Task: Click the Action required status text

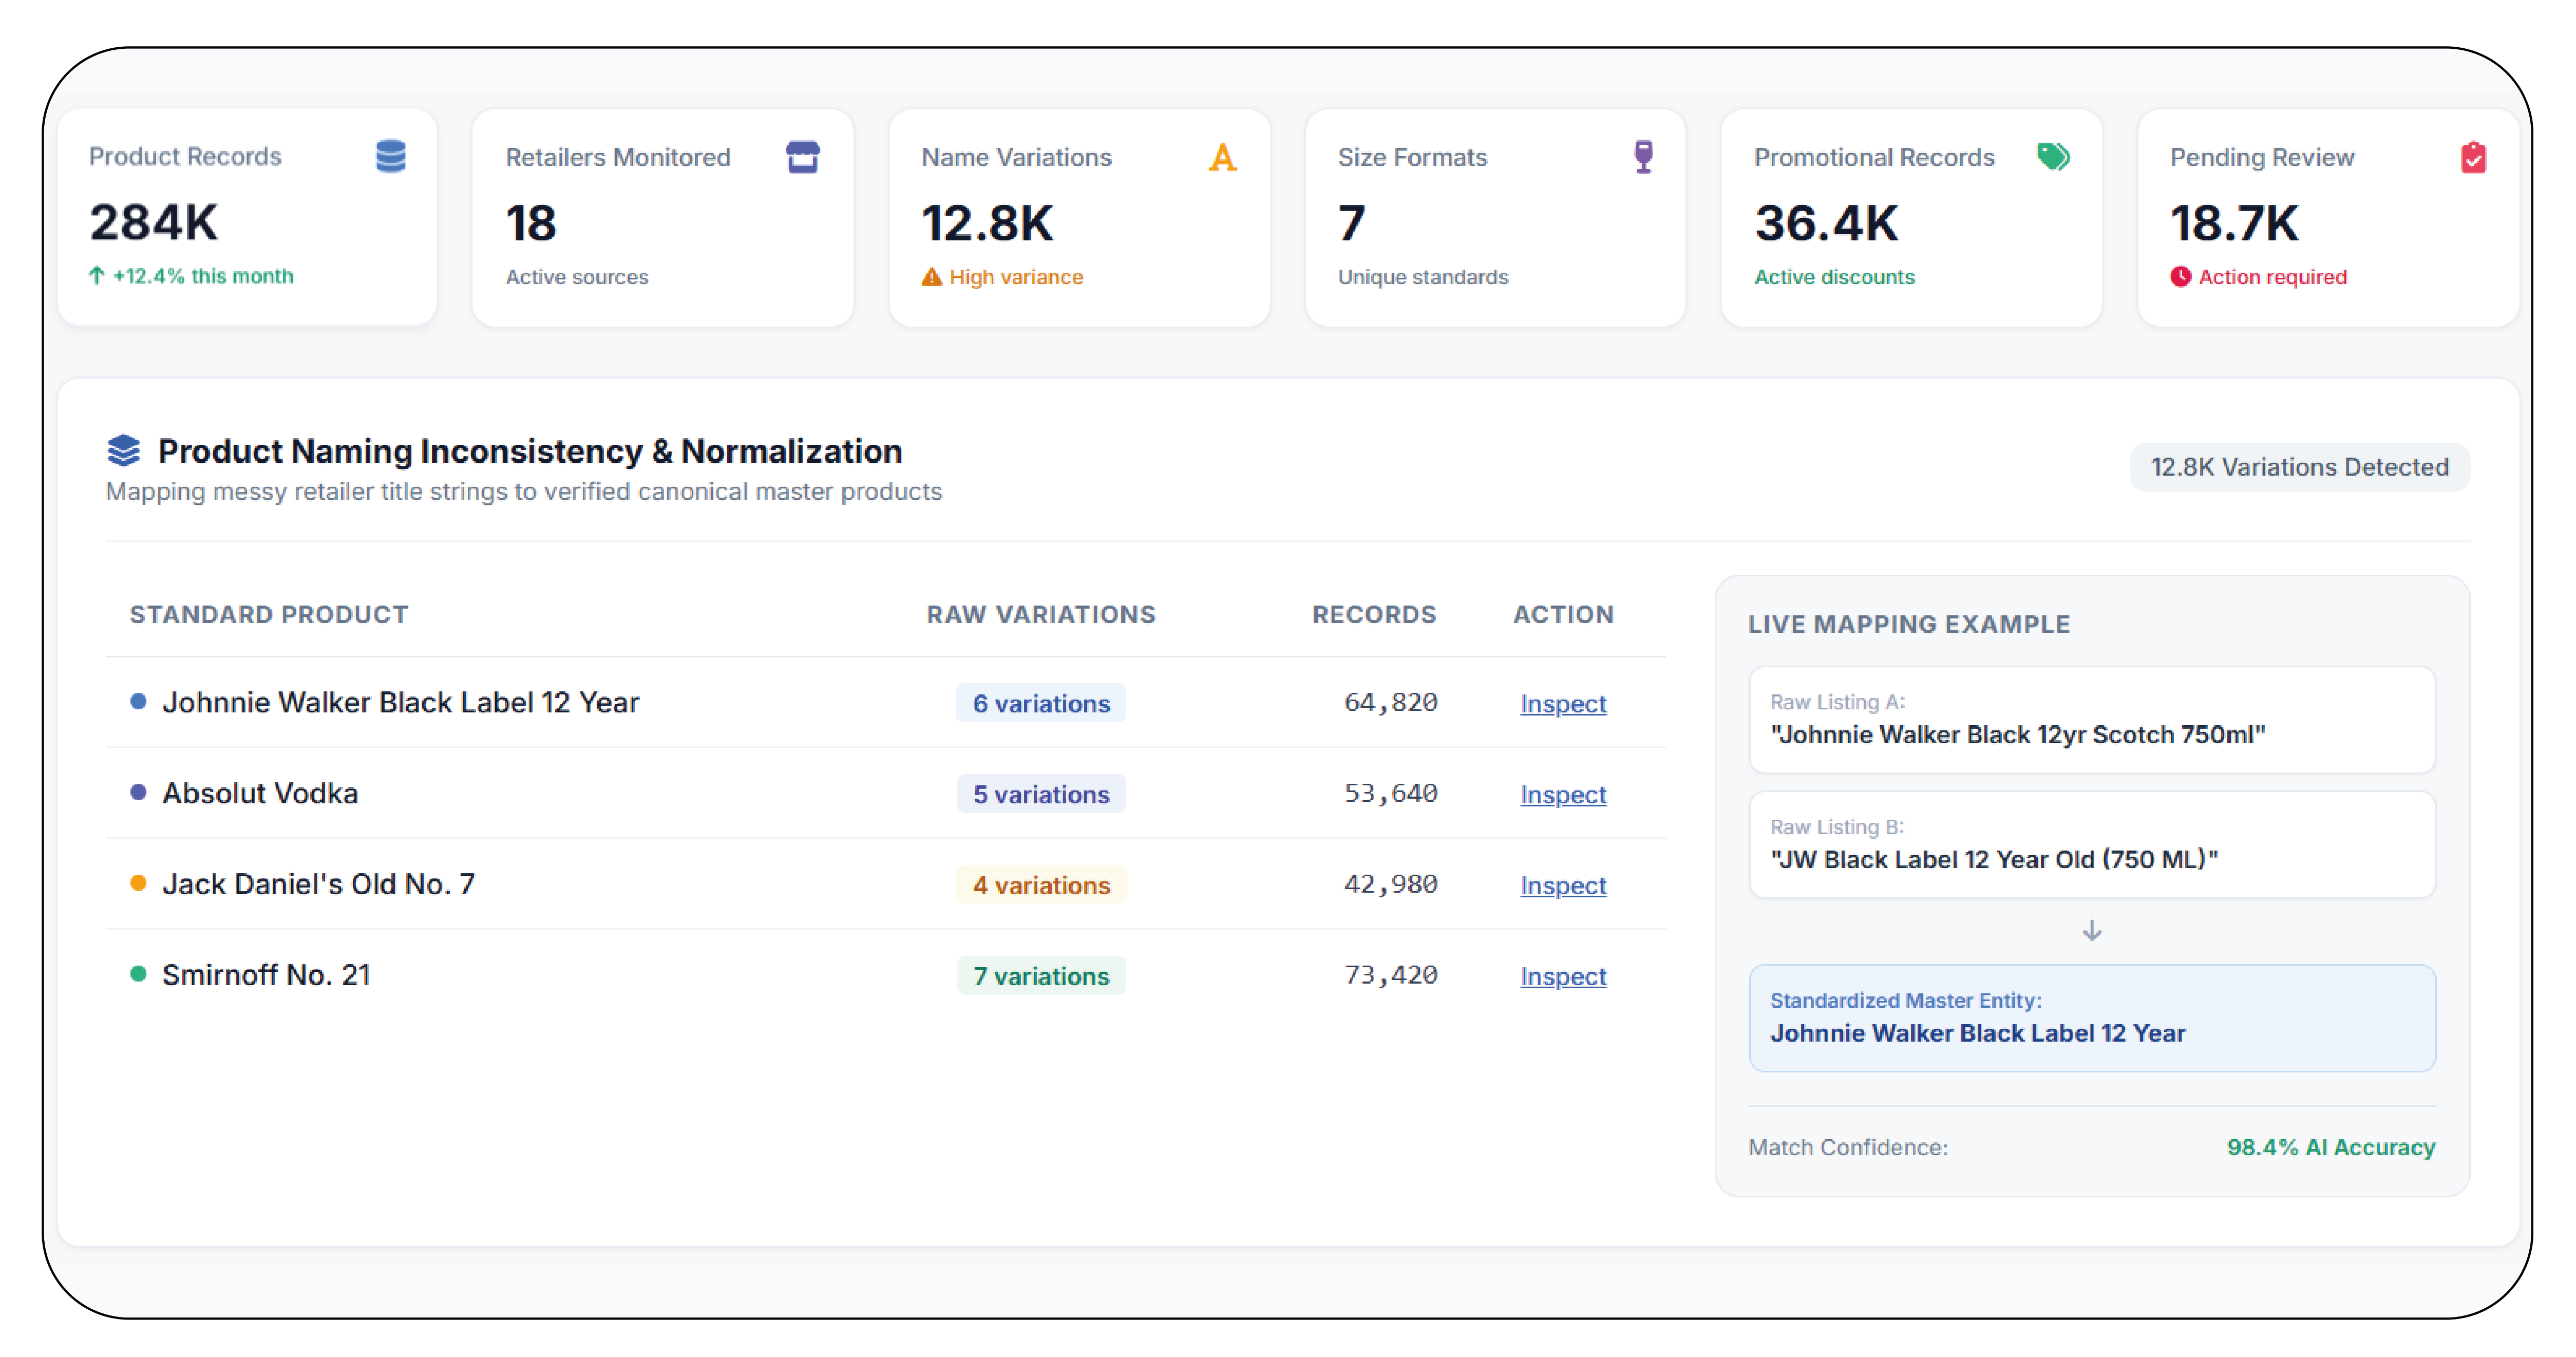Action: click(x=2272, y=277)
